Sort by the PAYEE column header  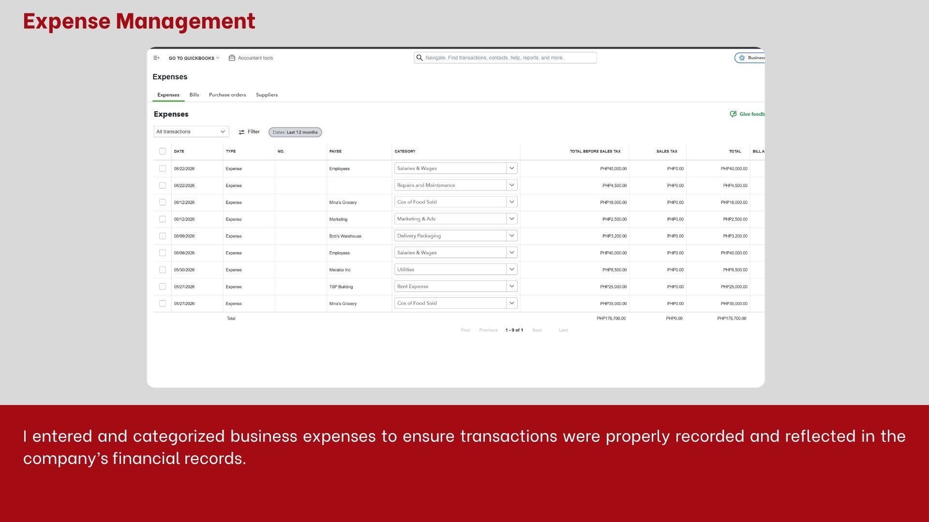pos(335,151)
